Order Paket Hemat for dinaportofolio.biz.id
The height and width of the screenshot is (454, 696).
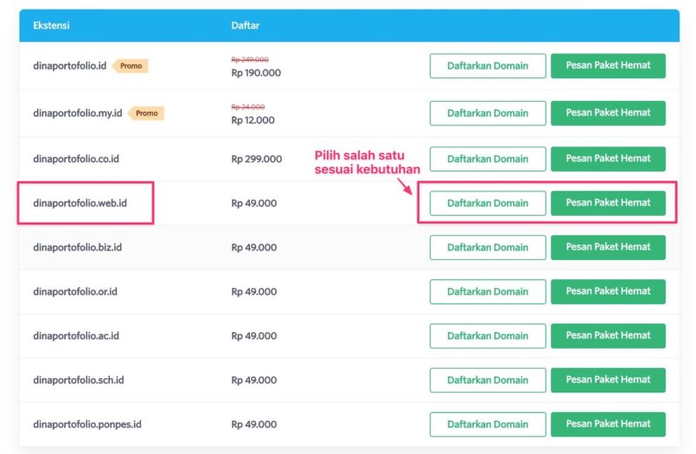pyautogui.click(x=607, y=247)
